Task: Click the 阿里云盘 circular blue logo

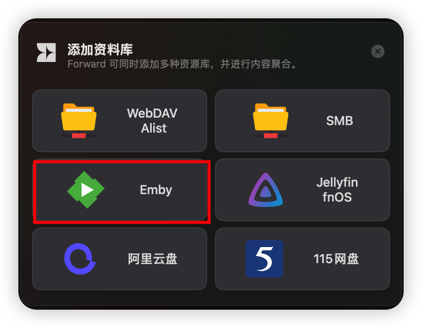Action: (x=80, y=259)
